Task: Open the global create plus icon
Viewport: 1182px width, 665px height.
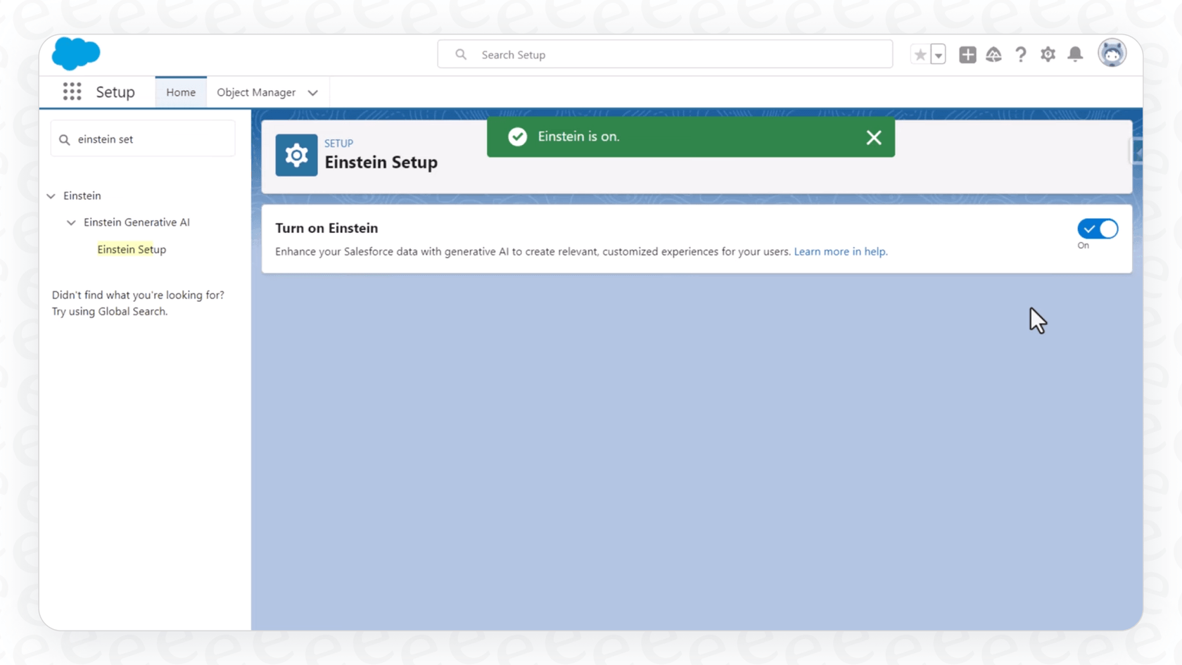Action: coord(967,53)
